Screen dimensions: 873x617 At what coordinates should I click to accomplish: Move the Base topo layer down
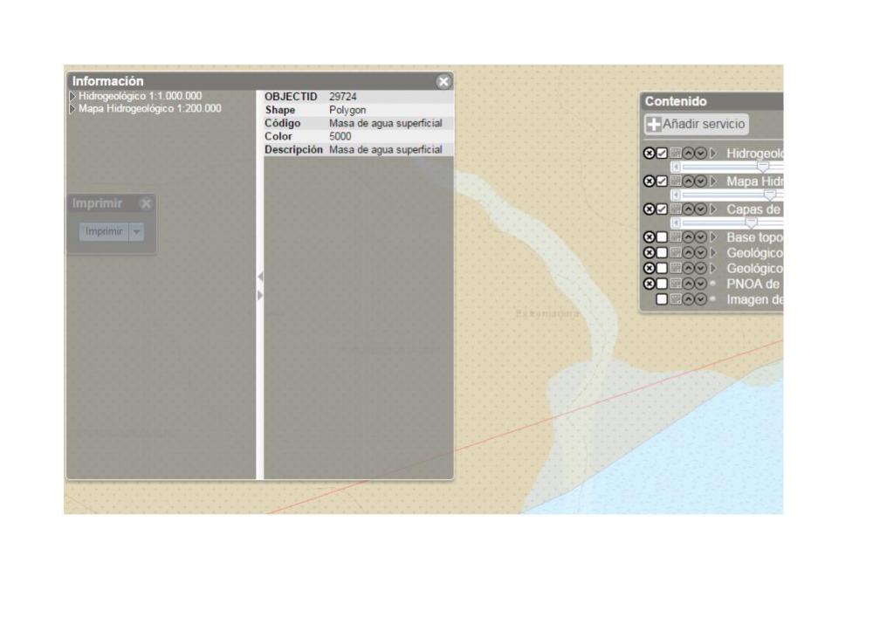[x=700, y=237]
